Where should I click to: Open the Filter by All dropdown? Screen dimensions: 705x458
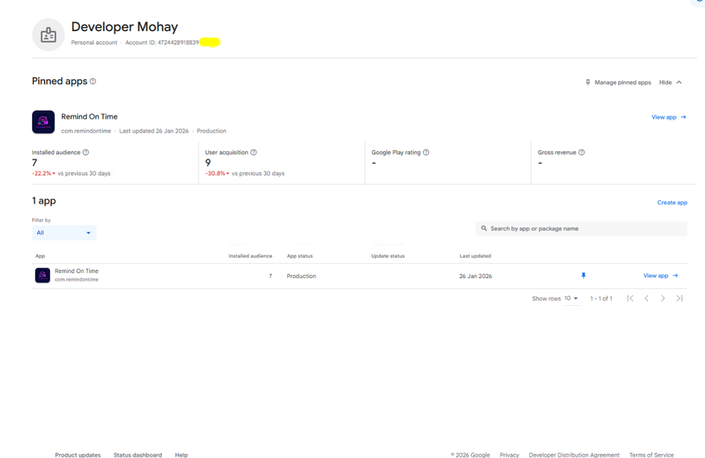(x=64, y=232)
